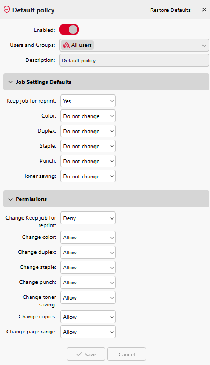Click the Cancel button
This screenshot has height=365, width=210.
[127, 354]
